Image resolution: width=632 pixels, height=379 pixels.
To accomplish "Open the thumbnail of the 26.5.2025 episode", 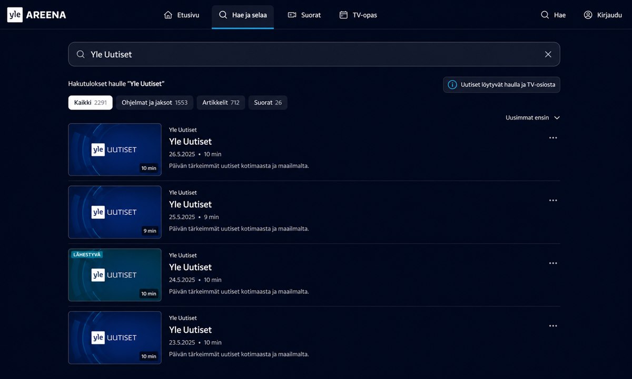I will click(x=115, y=149).
